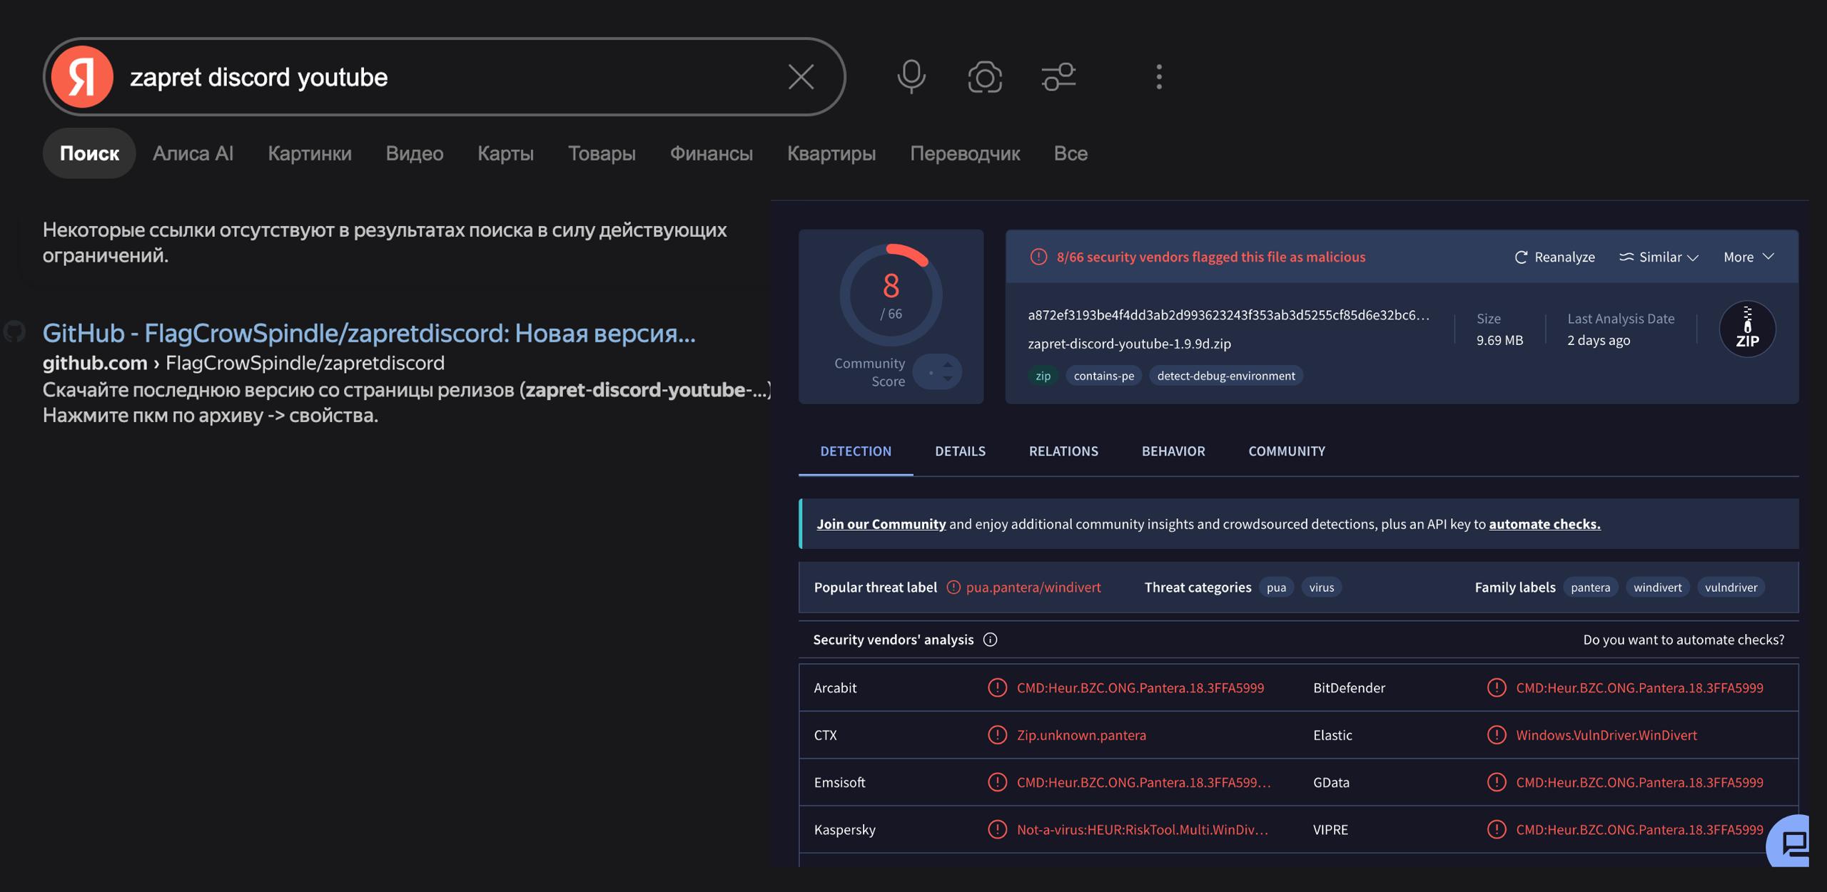The image size is (1827, 892).
Task: Open the RELATIONS tab
Action: point(1063,451)
